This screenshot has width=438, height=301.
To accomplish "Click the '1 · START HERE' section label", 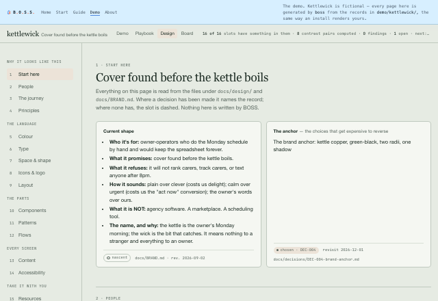I will 113,65.
